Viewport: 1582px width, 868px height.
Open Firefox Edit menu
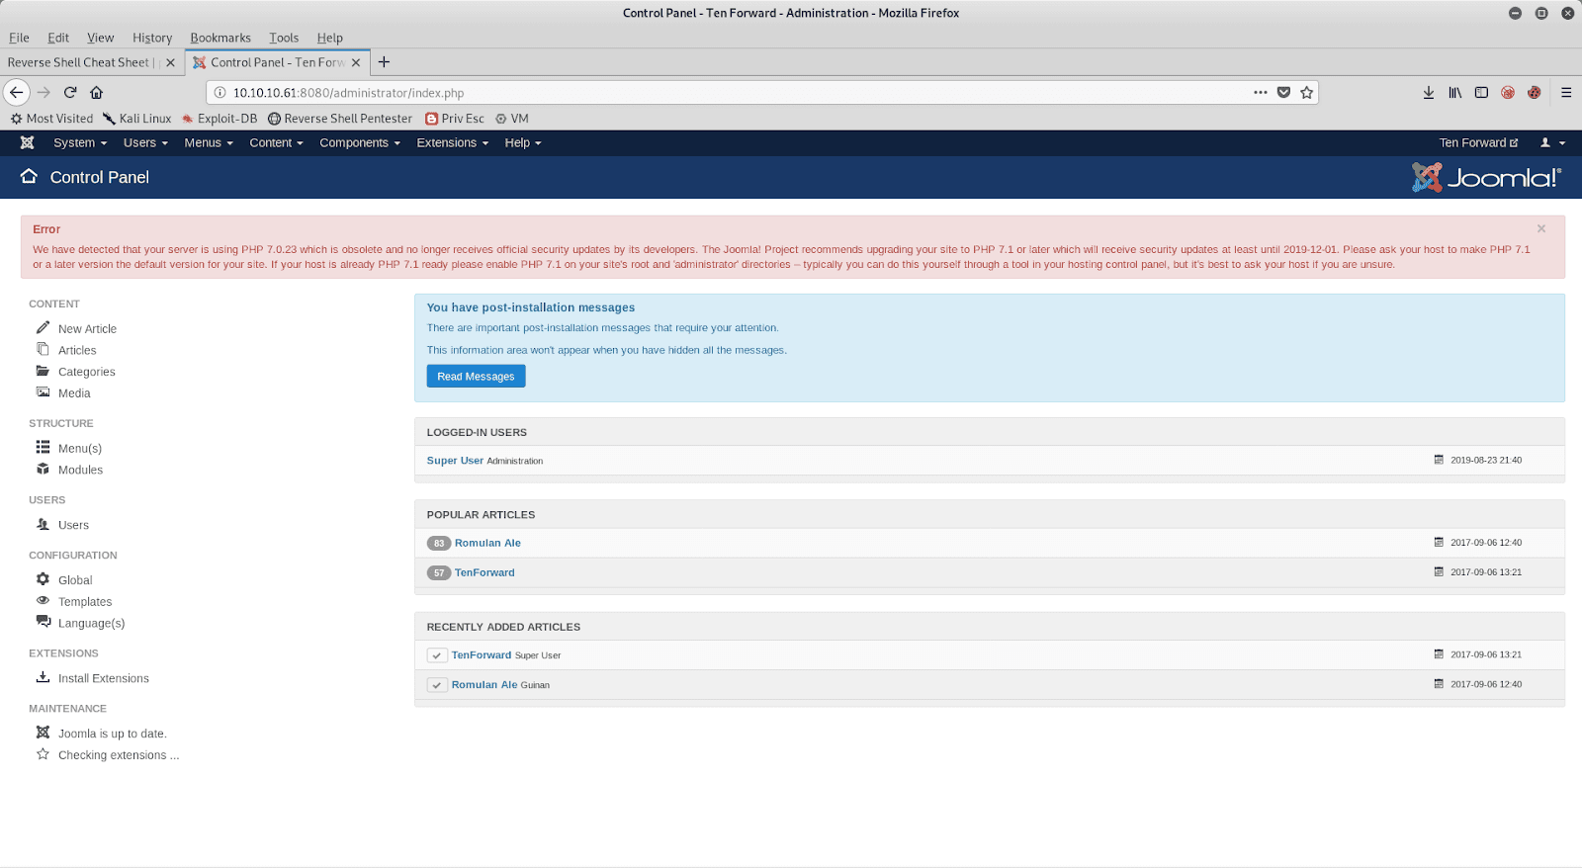[x=58, y=38]
